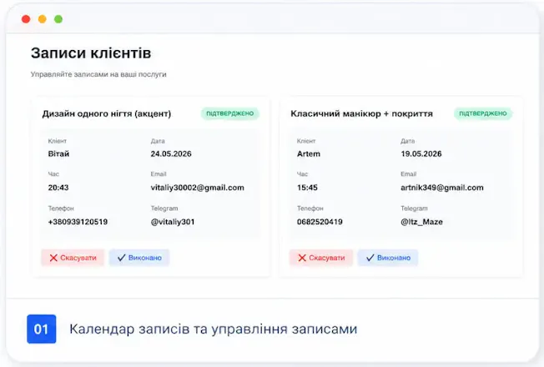Cancel the Вітай appointment with Скасувати

(73, 258)
